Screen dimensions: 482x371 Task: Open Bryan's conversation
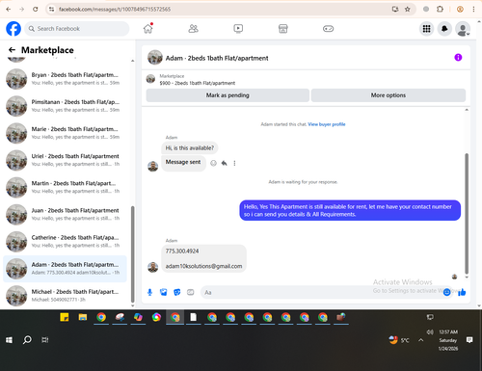click(65, 79)
